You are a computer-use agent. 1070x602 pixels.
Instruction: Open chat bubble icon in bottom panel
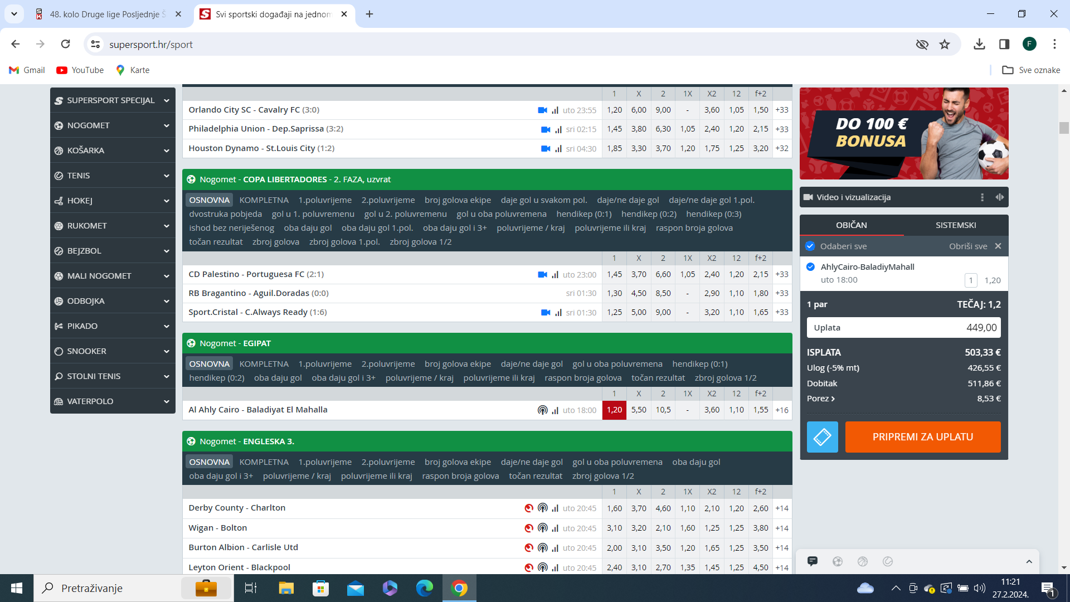pos(812,561)
